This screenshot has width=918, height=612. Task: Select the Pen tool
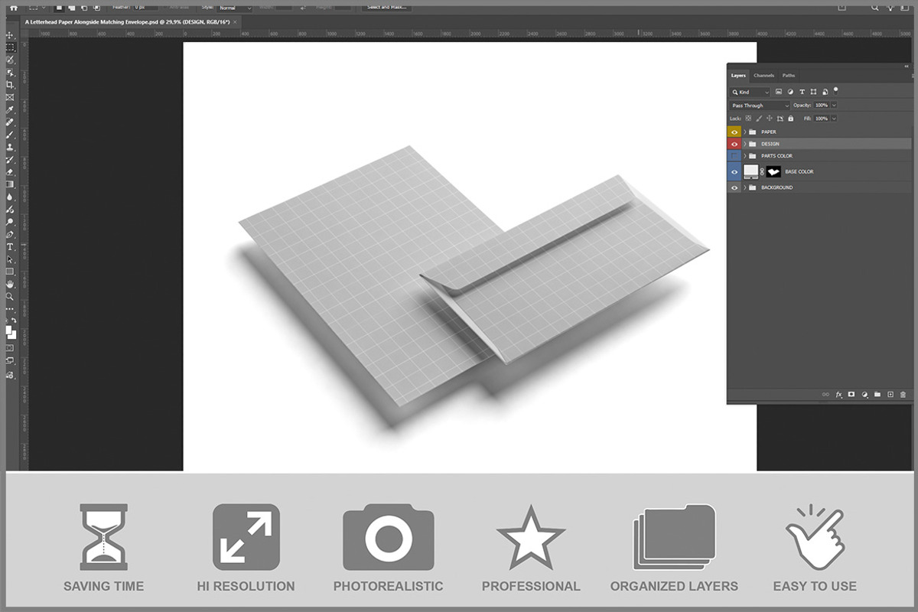(11, 234)
